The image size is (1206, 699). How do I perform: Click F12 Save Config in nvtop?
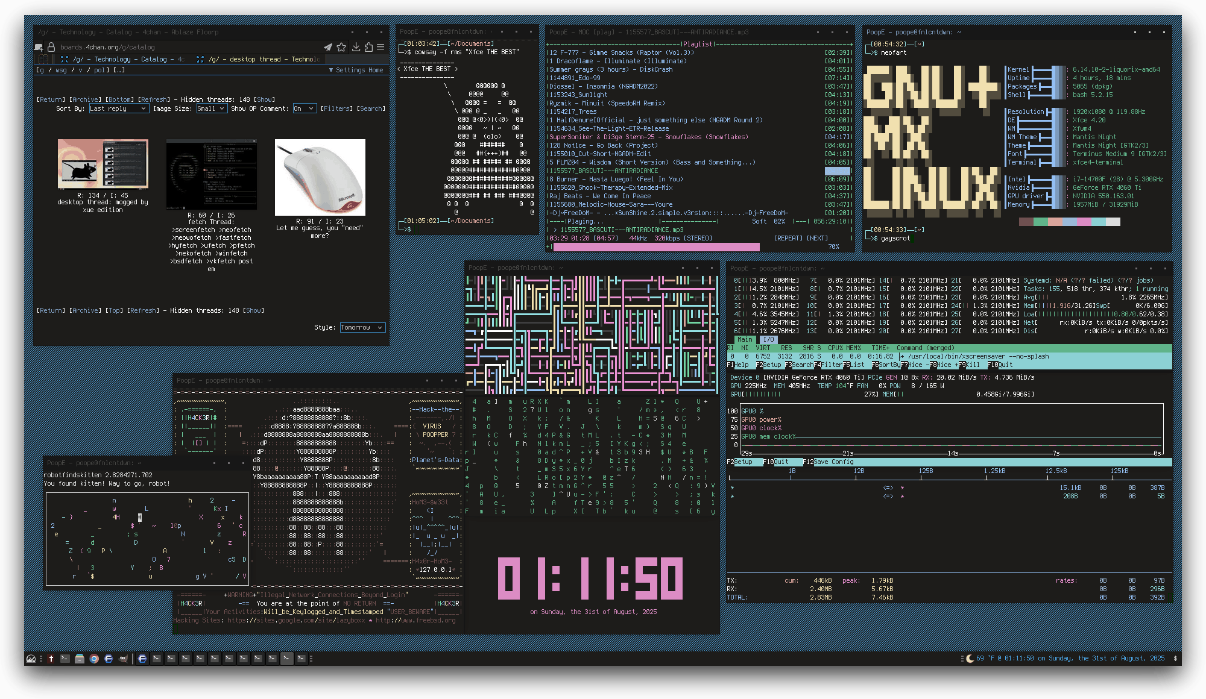(829, 462)
